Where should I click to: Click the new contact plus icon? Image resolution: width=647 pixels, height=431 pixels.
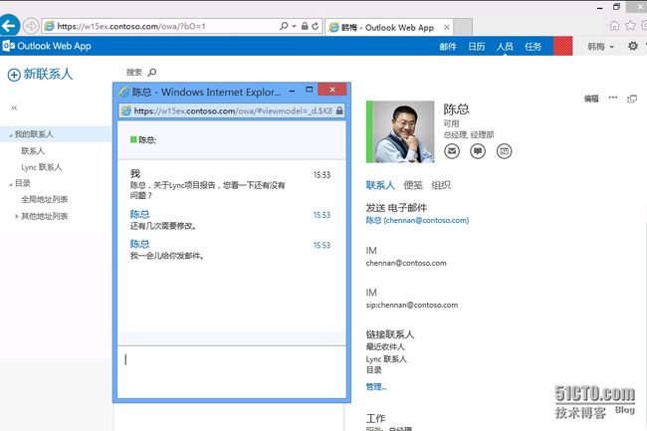pos(14,75)
